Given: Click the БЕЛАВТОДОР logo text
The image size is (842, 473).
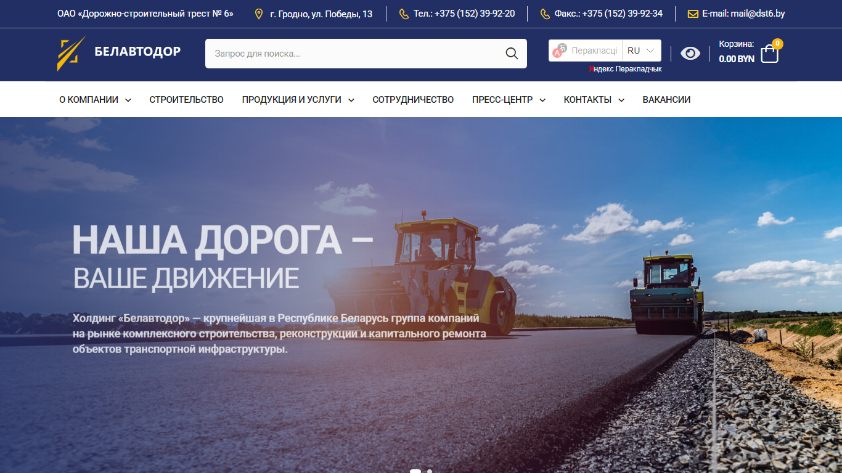Looking at the screenshot, I should tap(137, 52).
